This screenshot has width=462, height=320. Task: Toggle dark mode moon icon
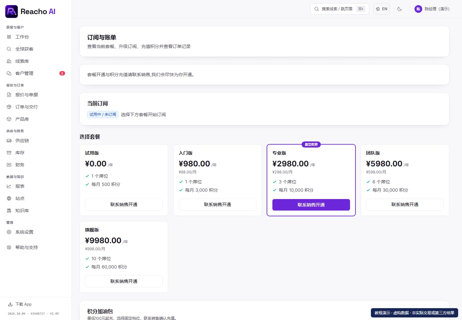(x=399, y=9)
